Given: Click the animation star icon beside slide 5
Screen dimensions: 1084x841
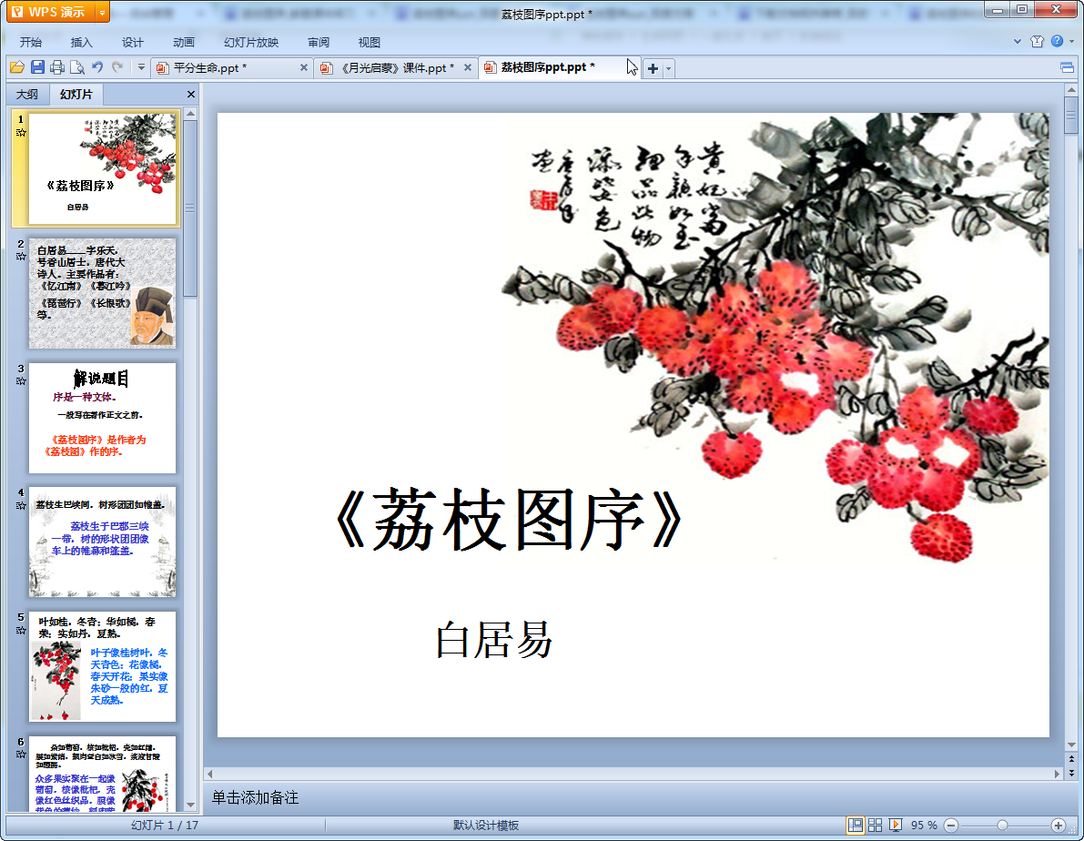Looking at the screenshot, I should (21, 630).
